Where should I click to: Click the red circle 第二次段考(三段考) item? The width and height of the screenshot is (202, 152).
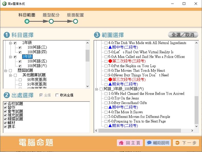coord(127,61)
